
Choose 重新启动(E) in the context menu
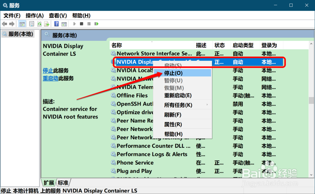pyautogui.click(x=182, y=95)
